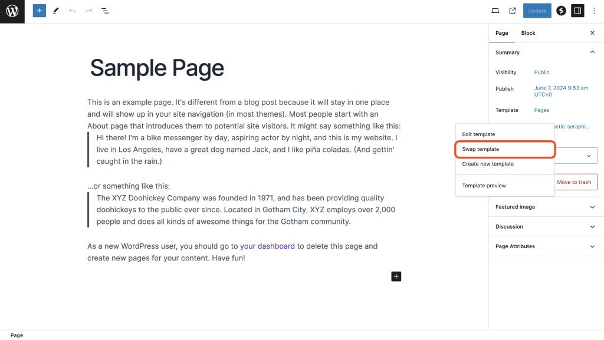Open the block inserter plus button
Screen dimensions: 604x340
pos(39,11)
